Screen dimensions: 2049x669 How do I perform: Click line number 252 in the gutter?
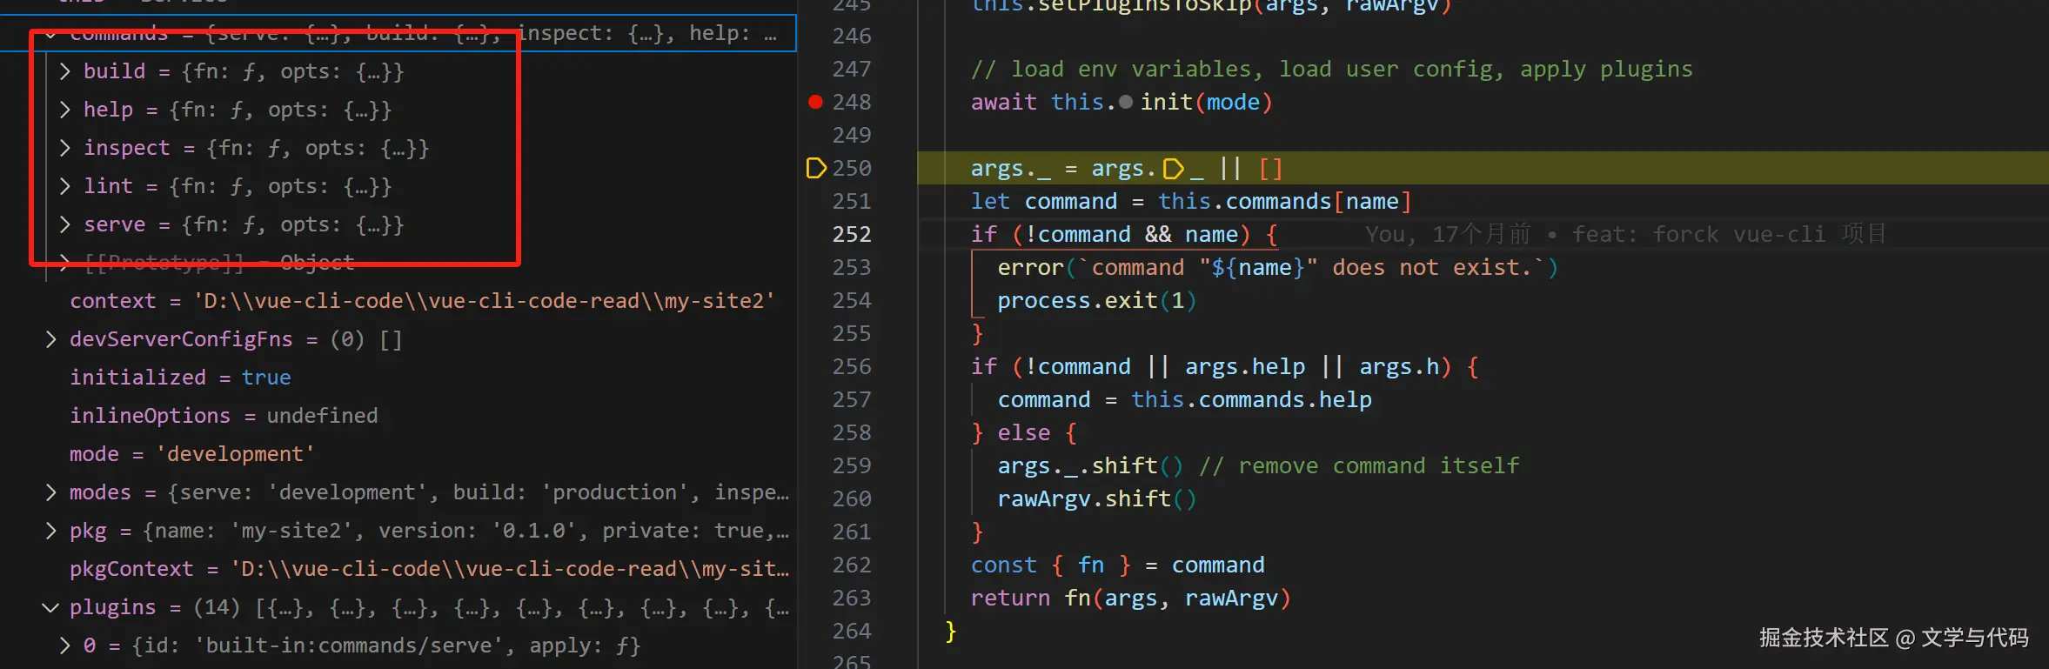point(851,235)
